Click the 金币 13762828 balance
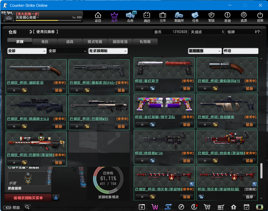The height and width of the screenshot is (211, 268). point(170,32)
